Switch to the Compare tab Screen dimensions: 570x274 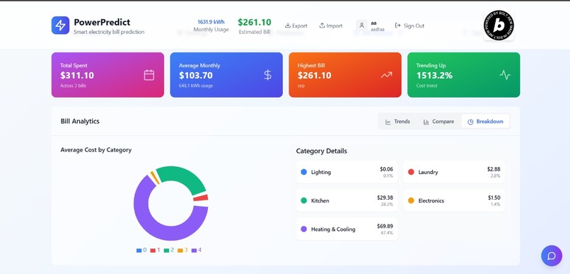438,122
